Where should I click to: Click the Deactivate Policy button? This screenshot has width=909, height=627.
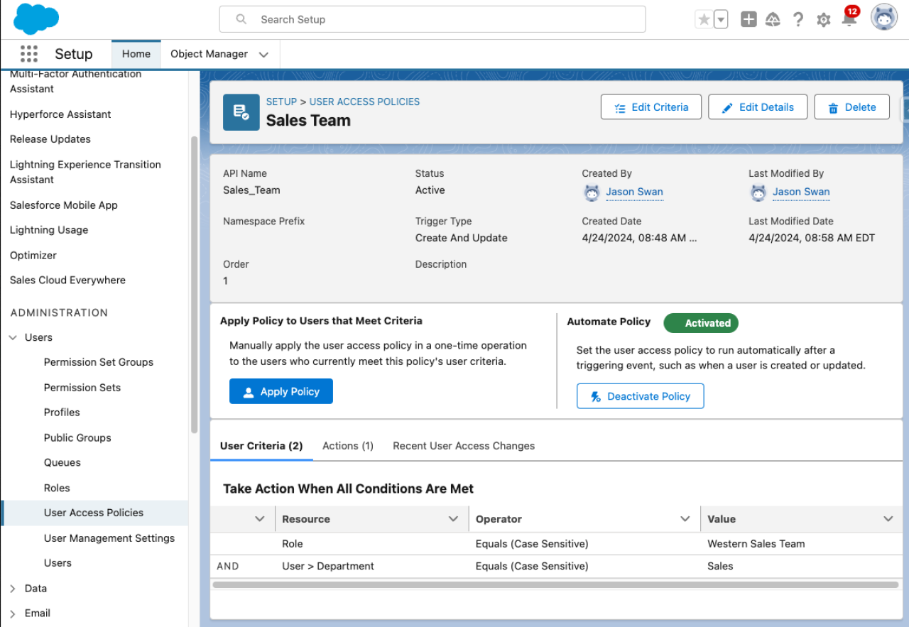coord(640,396)
